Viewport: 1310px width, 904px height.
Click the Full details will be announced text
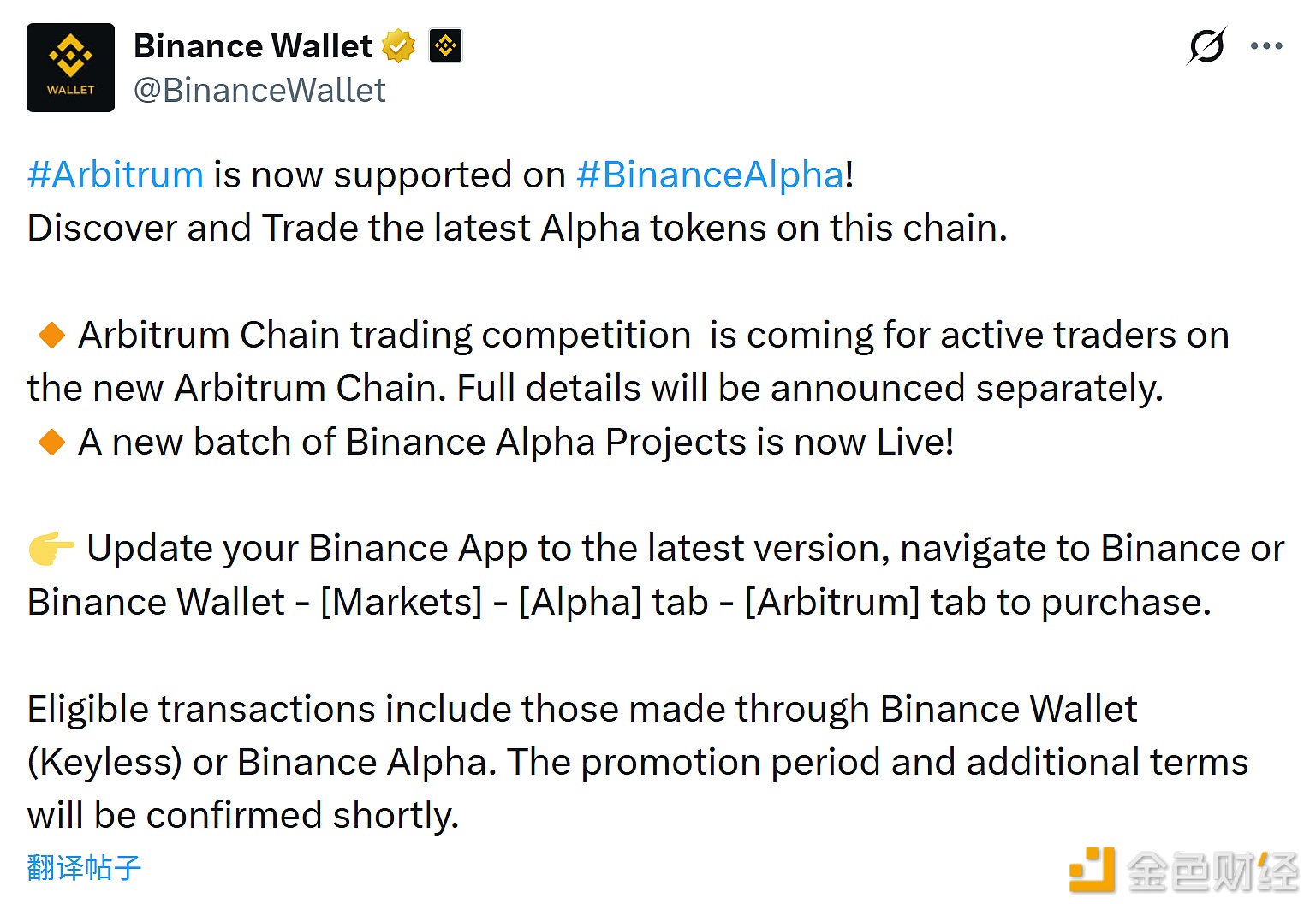tap(809, 389)
